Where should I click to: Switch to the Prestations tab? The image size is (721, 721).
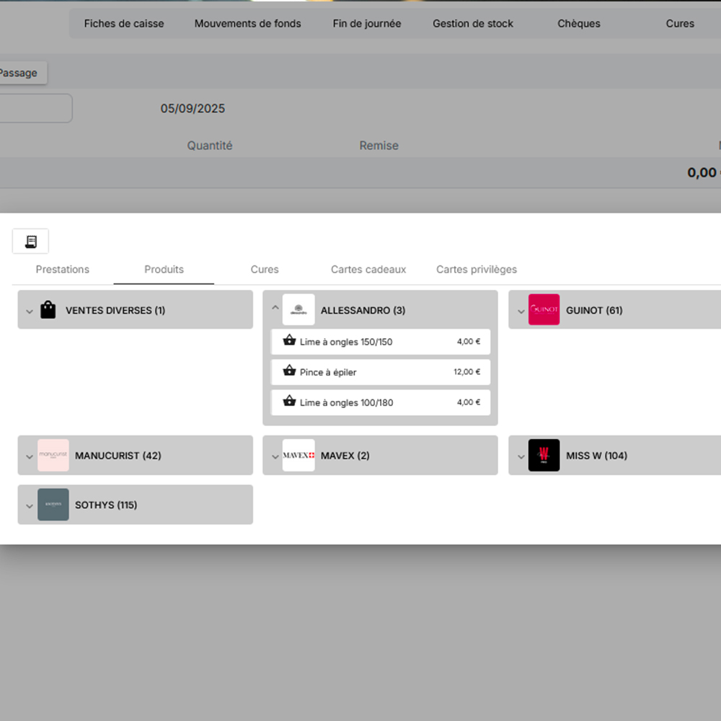pos(62,269)
